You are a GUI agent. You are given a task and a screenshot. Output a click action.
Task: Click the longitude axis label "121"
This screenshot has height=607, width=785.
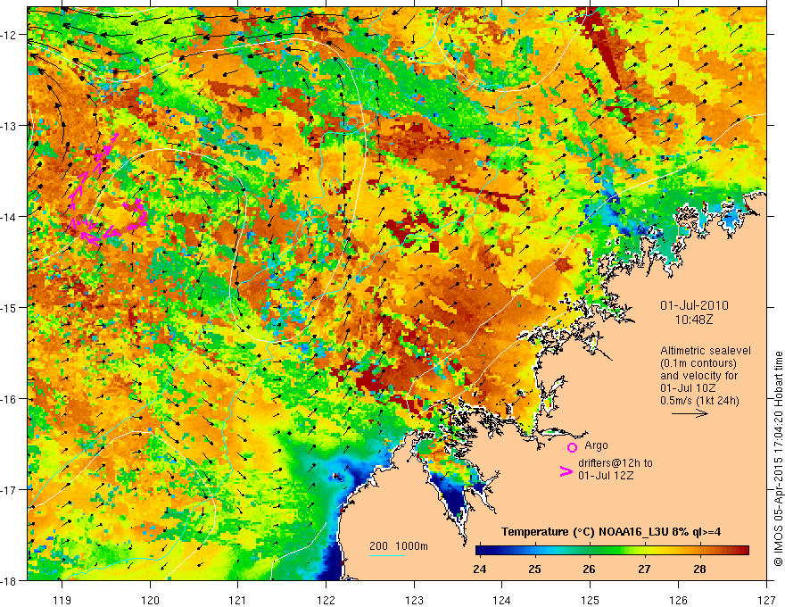tap(238, 600)
